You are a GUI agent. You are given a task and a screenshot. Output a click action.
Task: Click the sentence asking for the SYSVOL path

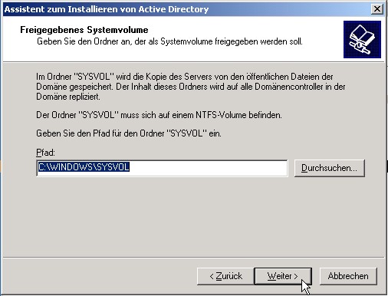point(129,133)
